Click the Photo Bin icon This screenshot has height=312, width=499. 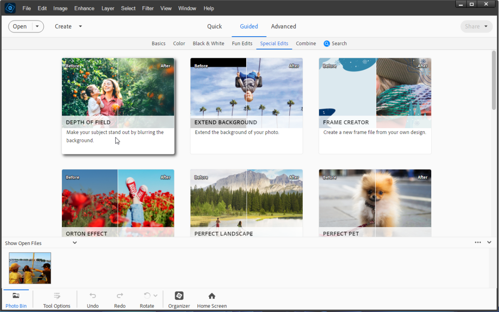click(16, 299)
